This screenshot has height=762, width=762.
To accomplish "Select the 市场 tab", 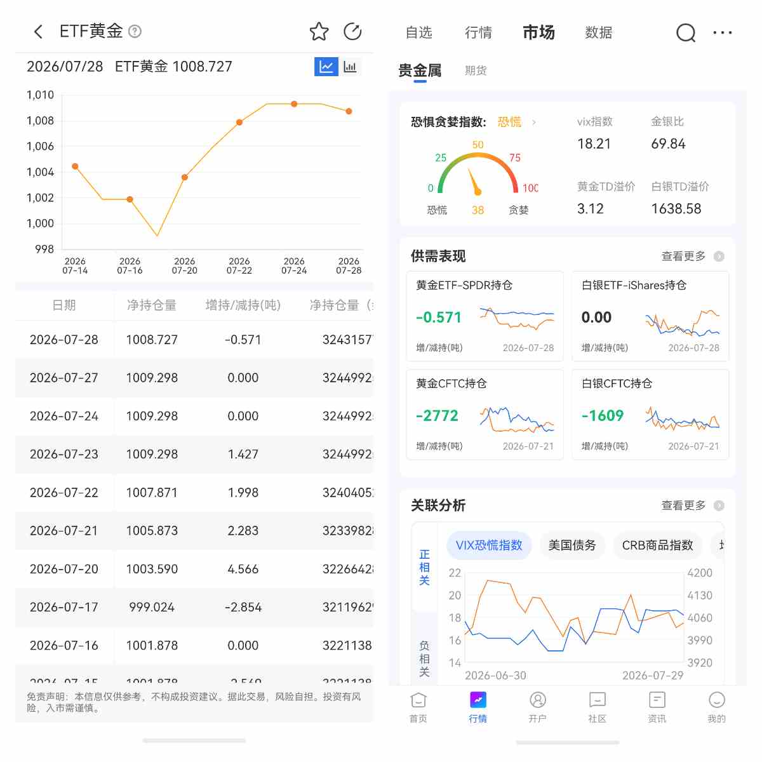I will (x=538, y=32).
